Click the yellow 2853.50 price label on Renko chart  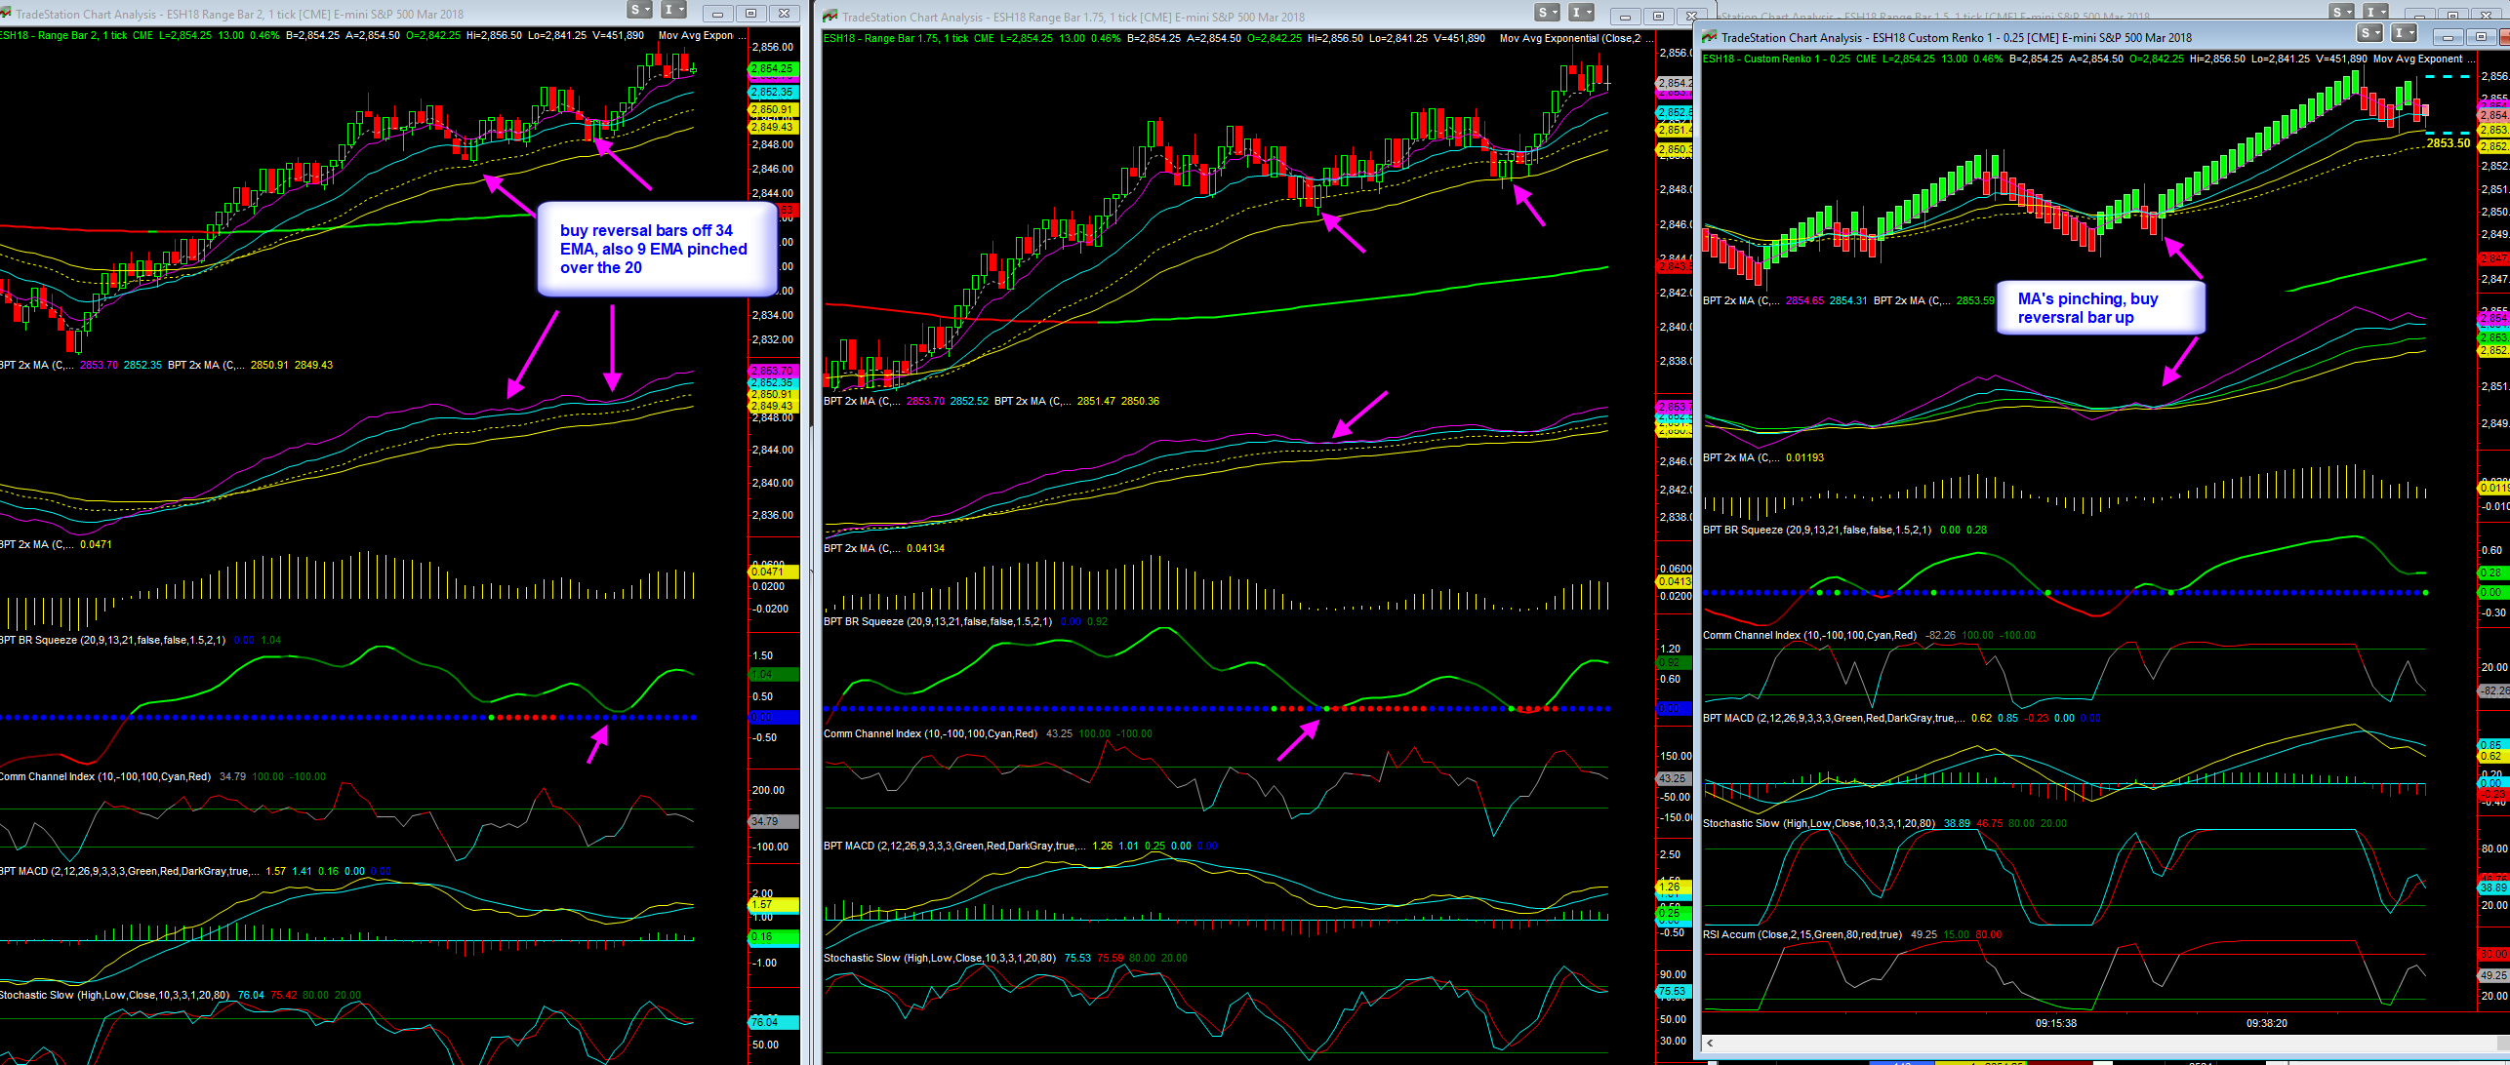(x=2448, y=143)
